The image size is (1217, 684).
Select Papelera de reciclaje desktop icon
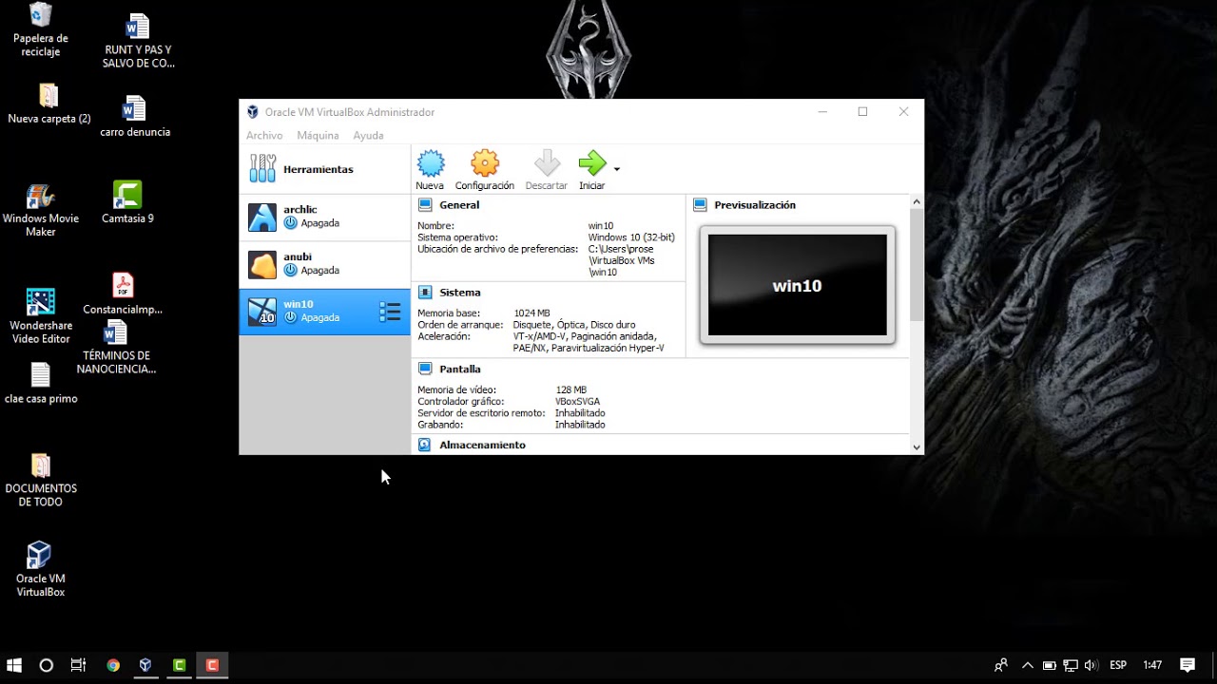pos(41,30)
